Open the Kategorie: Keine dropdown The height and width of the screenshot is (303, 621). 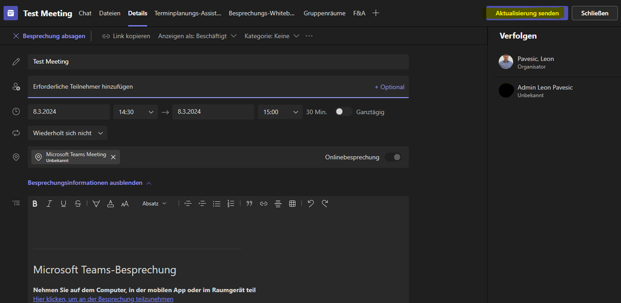pos(272,36)
